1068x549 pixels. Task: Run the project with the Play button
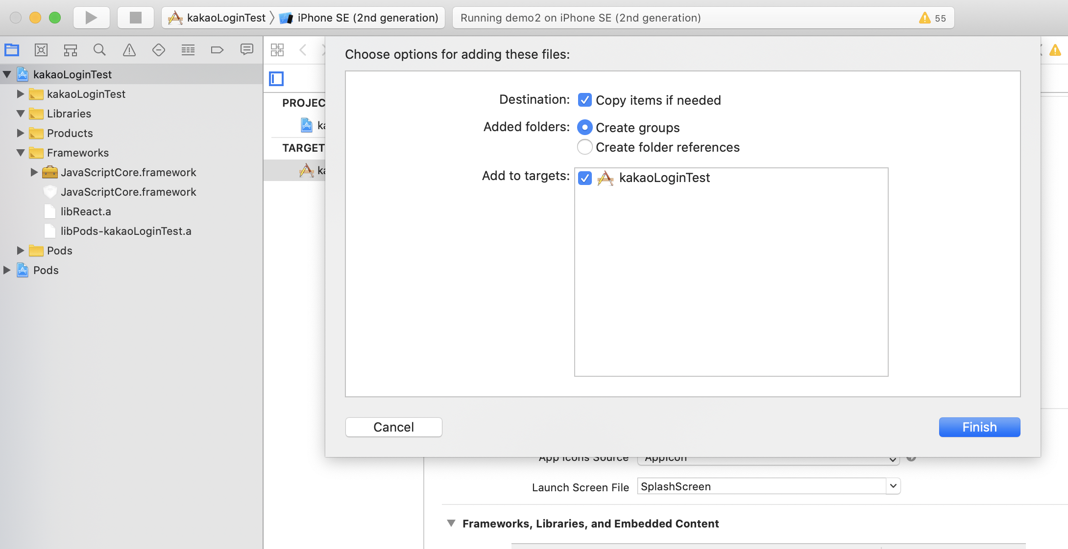(x=91, y=18)
